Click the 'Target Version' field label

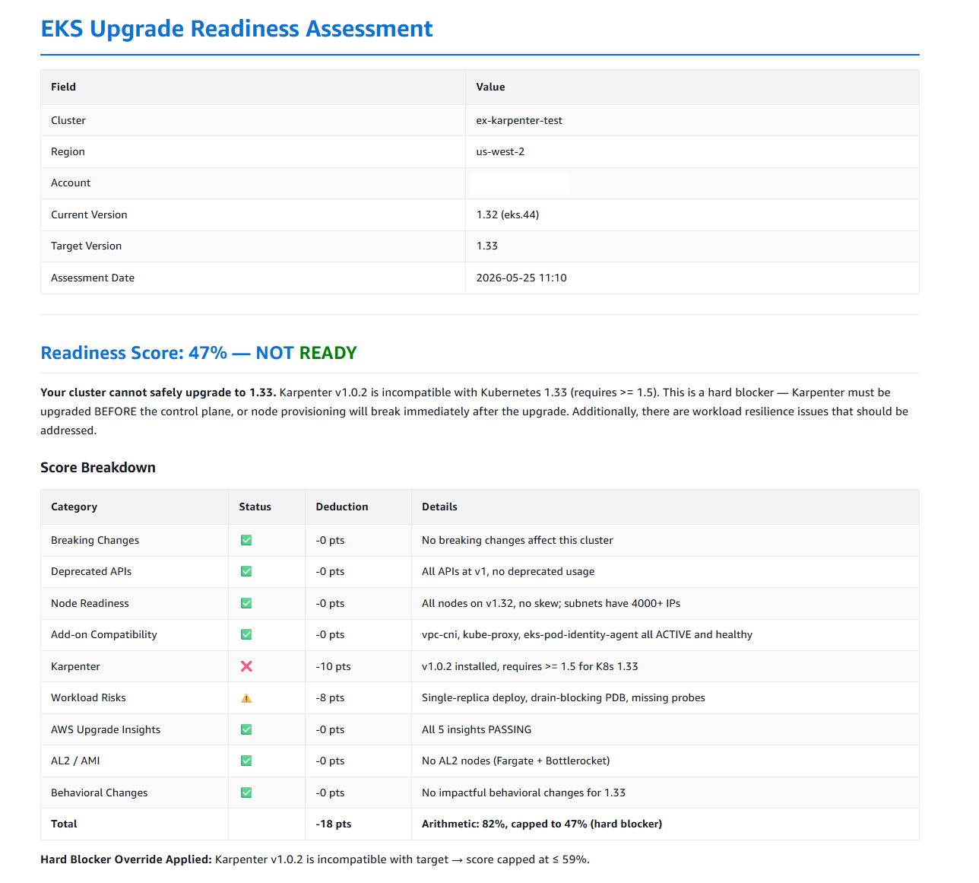86,246
